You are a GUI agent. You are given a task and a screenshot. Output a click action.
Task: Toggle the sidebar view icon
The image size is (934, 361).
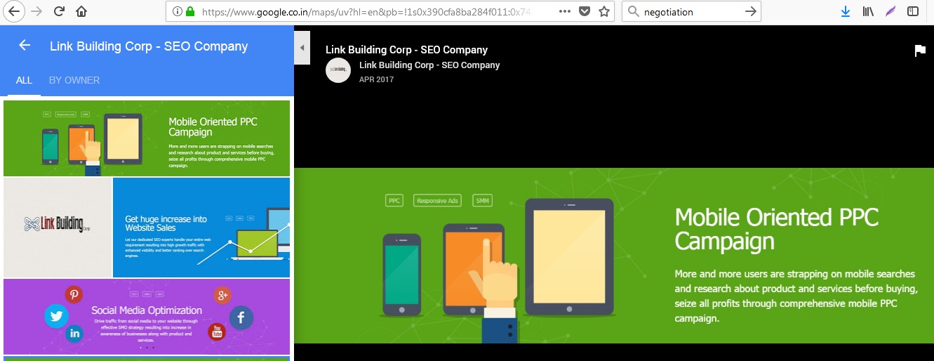[x=912, y=11]
